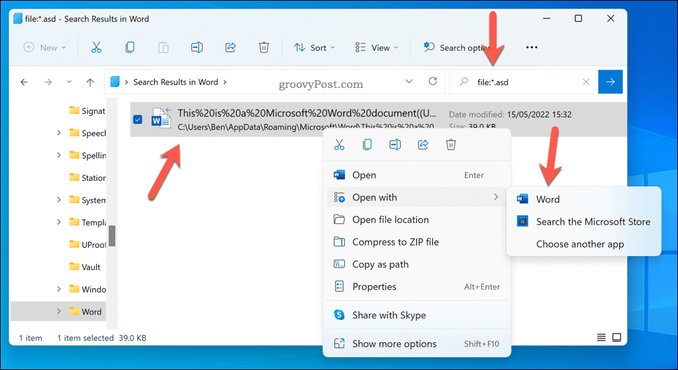
Task: Click the Rename icon in the top toolbar
Action: pyautogui.click(x=197, y=47)
